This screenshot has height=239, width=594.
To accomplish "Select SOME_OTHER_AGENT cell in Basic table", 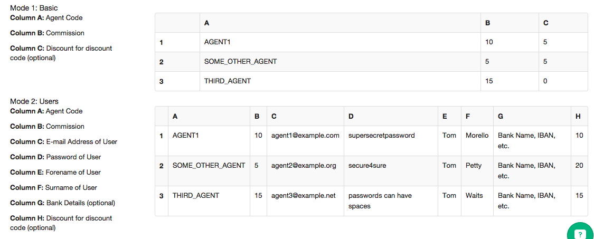I will (x=340, y=62).
